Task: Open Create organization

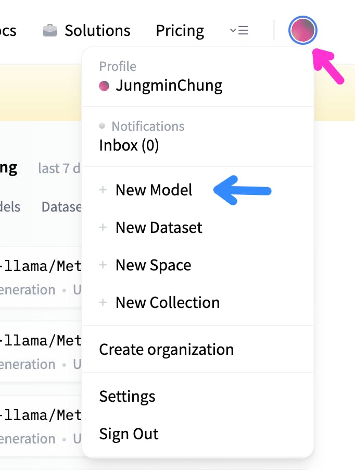Action: coord(167,350)
